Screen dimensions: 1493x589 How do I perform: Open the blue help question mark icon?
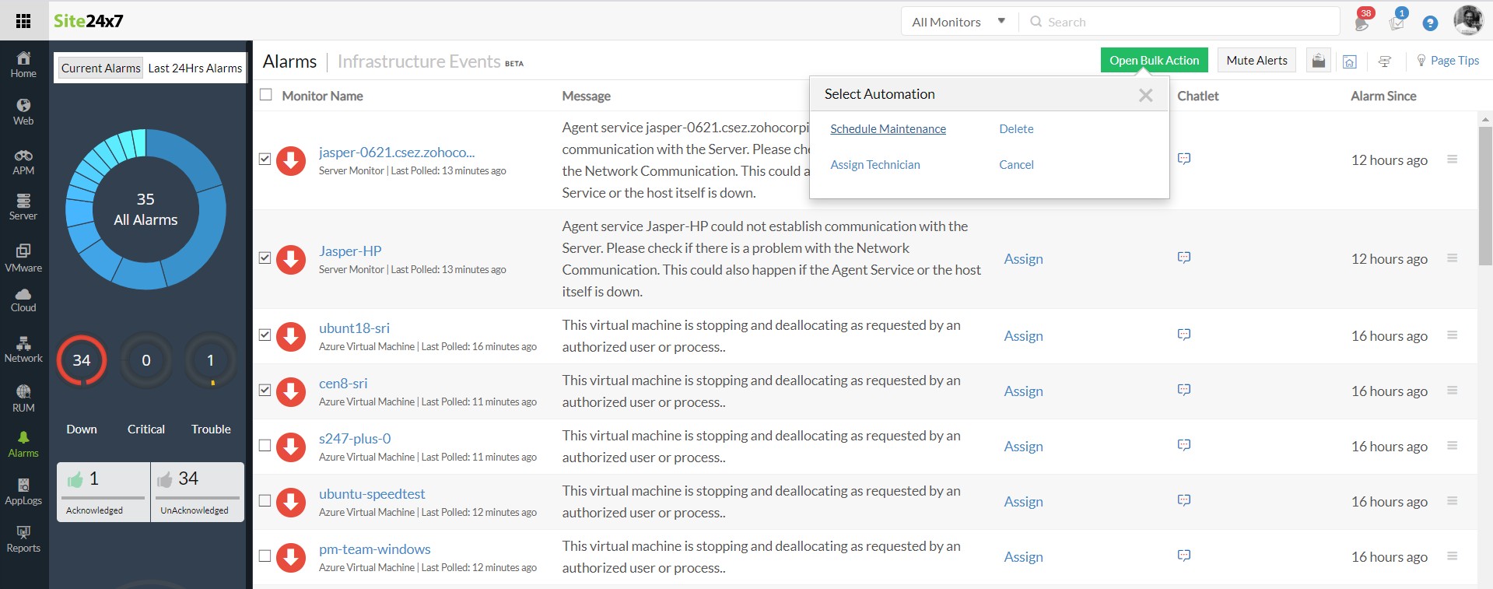click(x=1430, y=23)
